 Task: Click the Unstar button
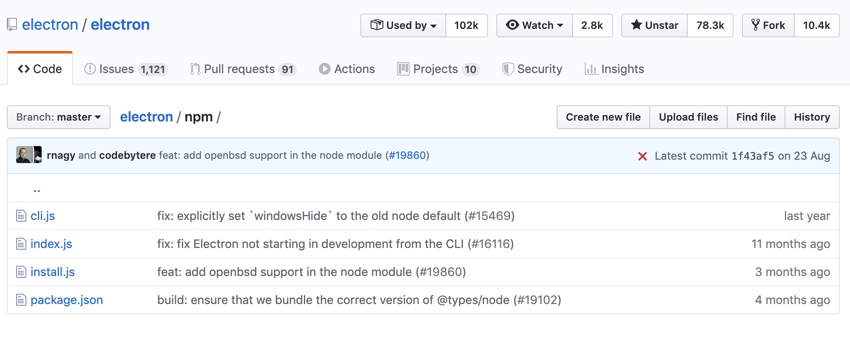point(654,25)
